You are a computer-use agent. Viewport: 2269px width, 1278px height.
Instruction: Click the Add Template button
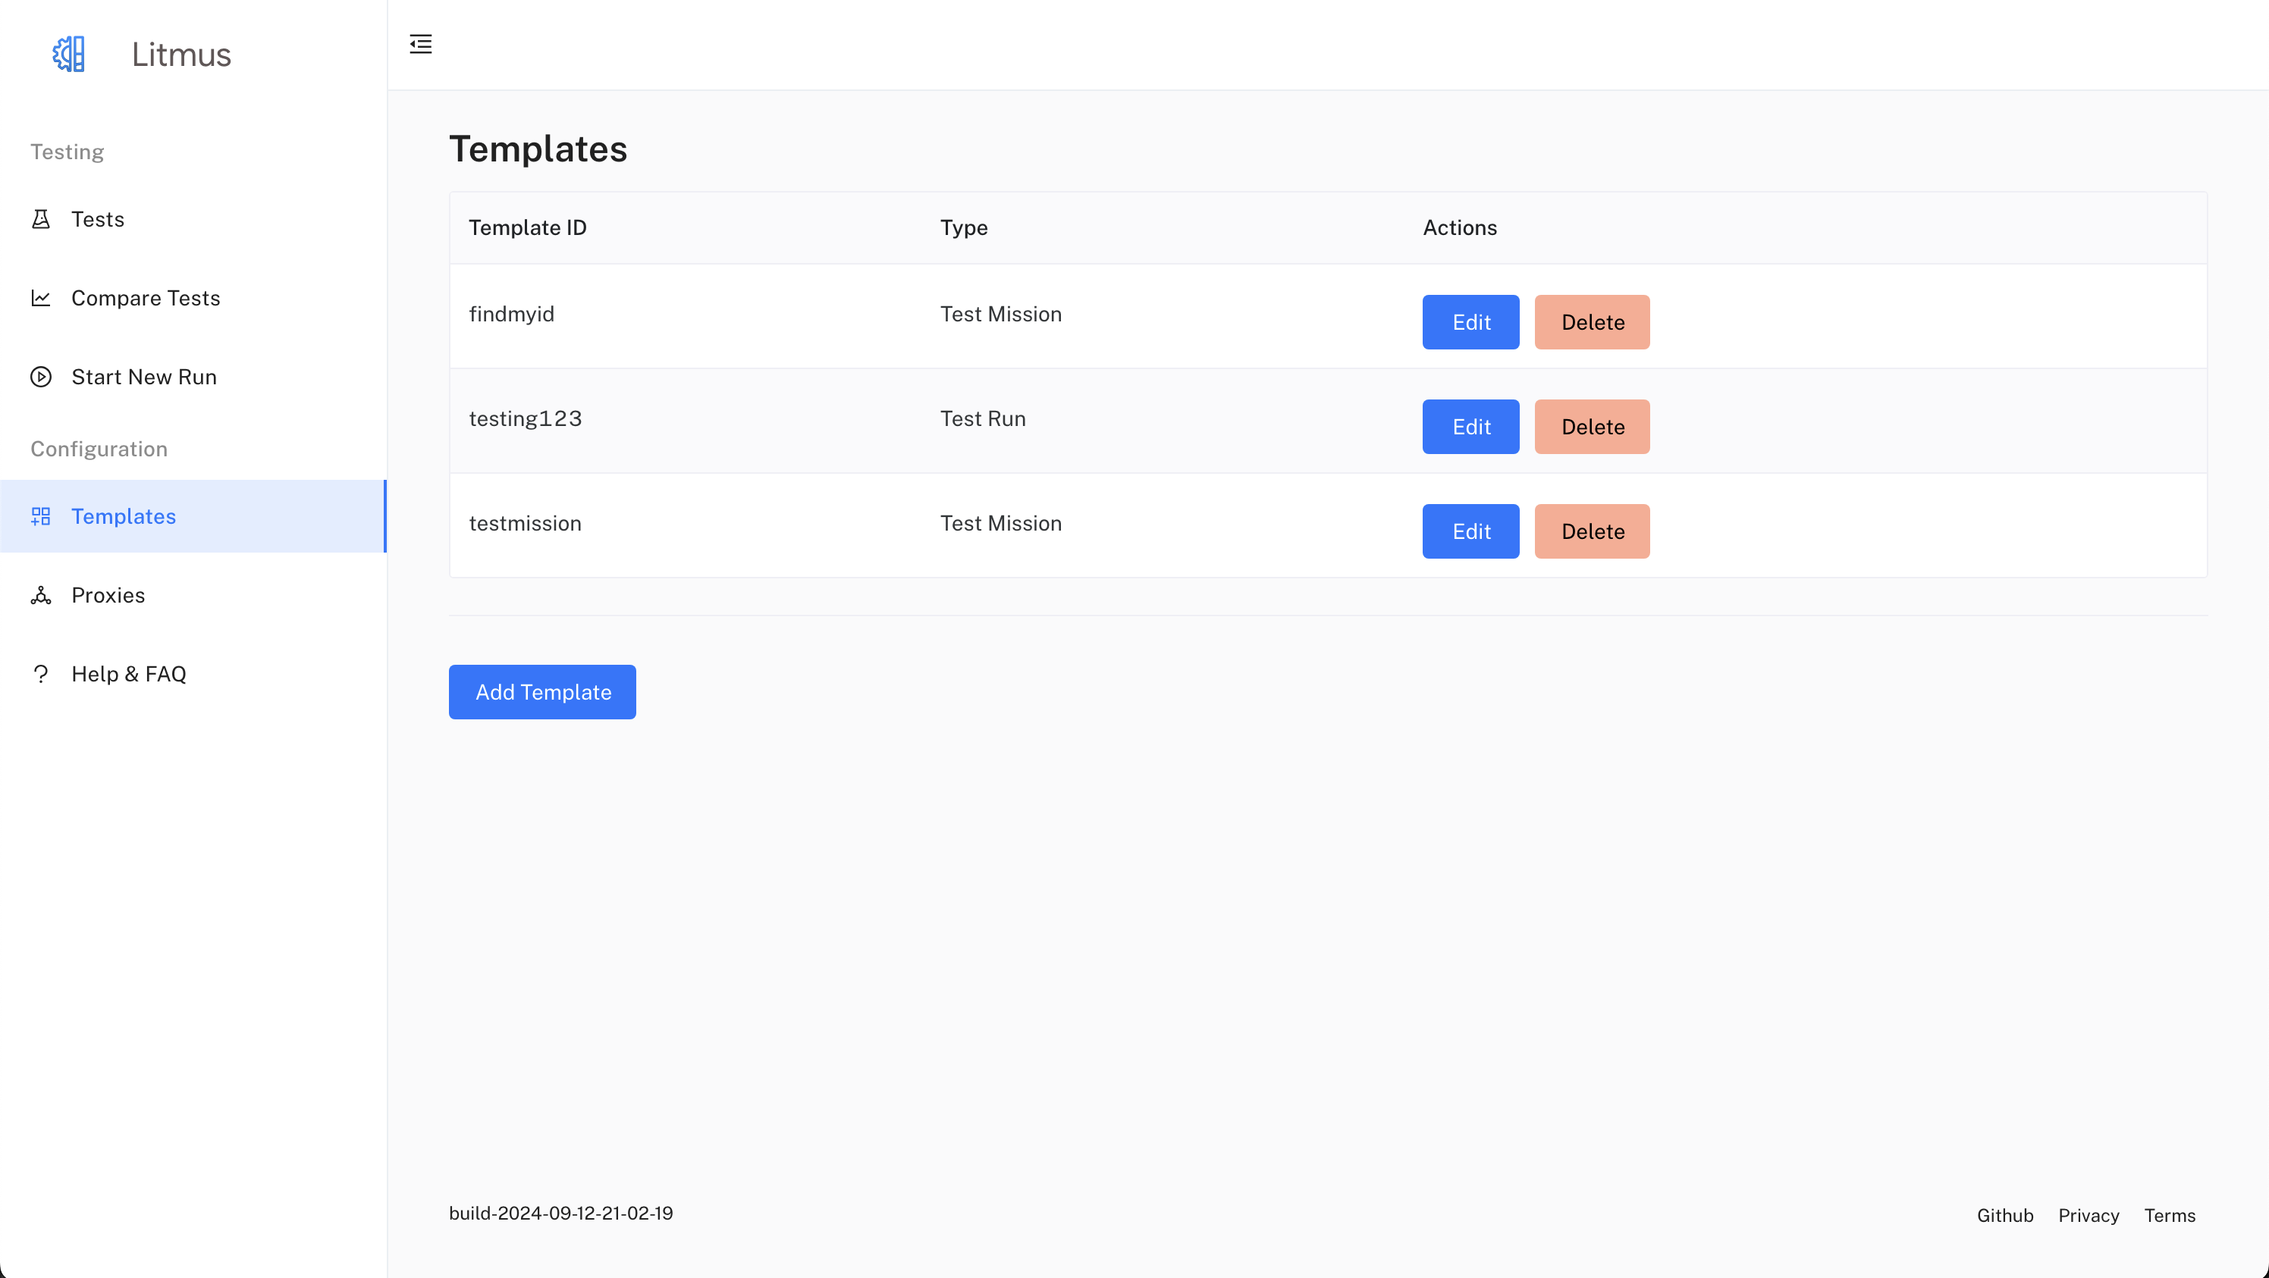(542, 693)
